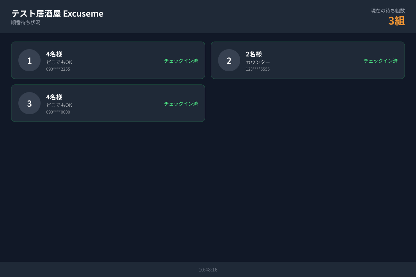Click the phone number 123****5555
416x277 pixels.
(x=258, y=69)
